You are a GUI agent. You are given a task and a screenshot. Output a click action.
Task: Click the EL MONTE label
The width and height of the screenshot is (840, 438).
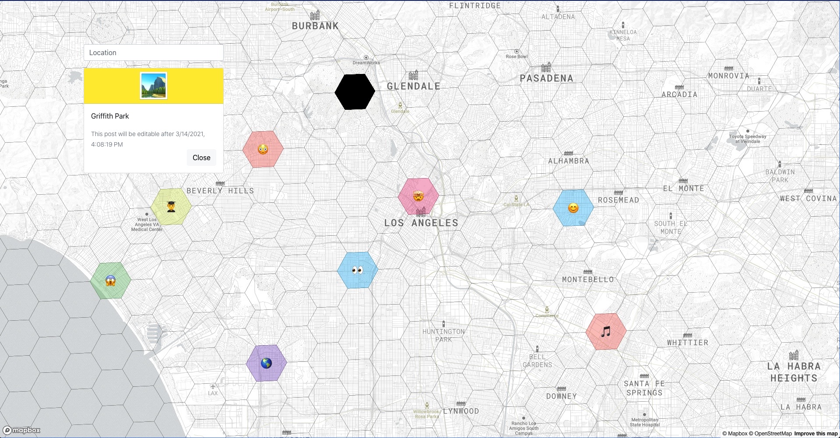pyautogui.click(x=683, y=189)
